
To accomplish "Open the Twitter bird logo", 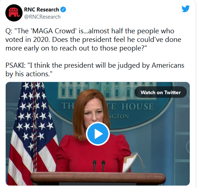I will pos(185,9).
